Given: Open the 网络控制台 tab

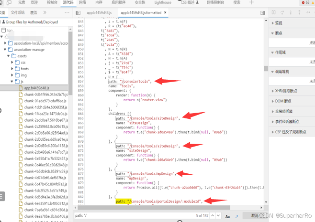Looking at the screenshot, I should coord(215,2).
